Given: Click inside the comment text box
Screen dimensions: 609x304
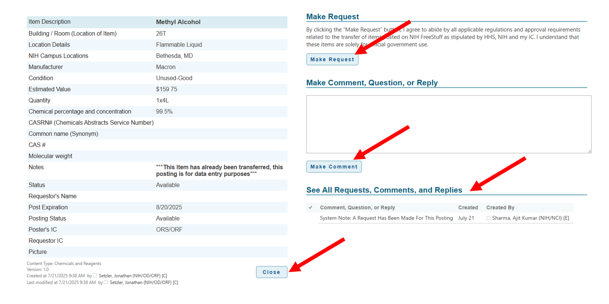Looking at the screenshot, I should (448, 124).
